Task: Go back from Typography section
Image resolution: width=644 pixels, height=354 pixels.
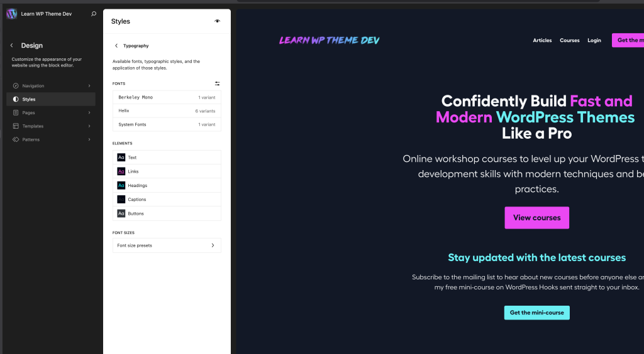Action: click(116, 46)
